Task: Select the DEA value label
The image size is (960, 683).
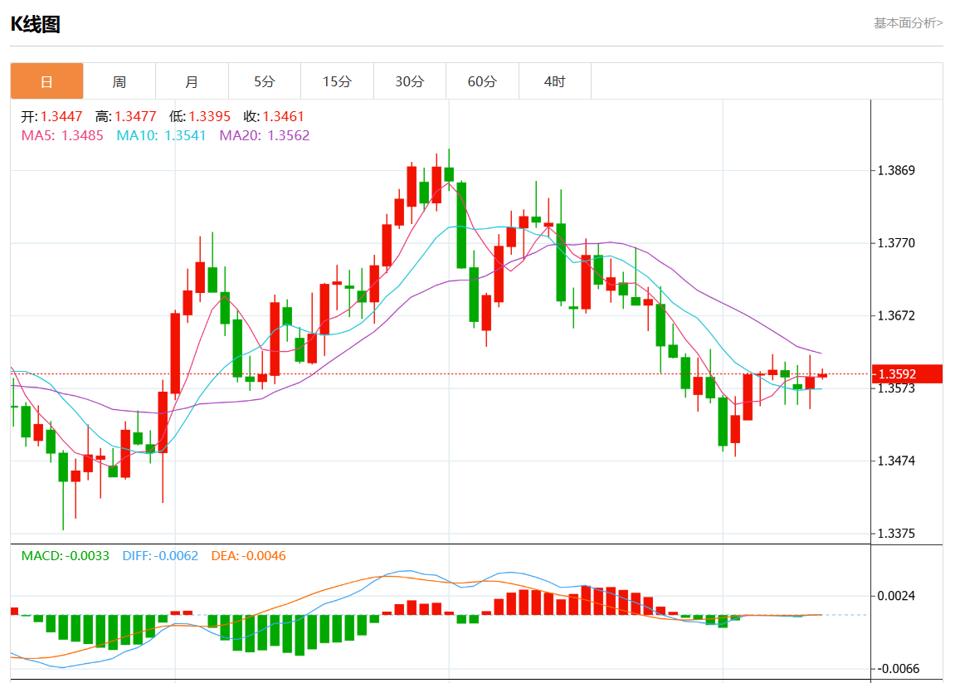Action: click(x=248, y=556)
